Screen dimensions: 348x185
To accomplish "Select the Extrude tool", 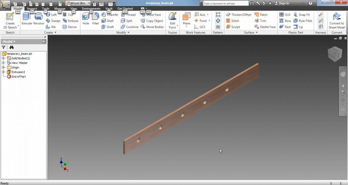I will coord(27,19).
